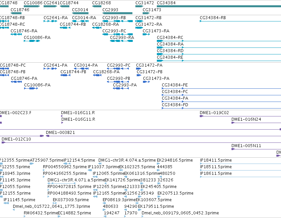Viewport: 281px width, 218px height.
Task: Open cDNA clone DME1-005N11
Action: 246,146
